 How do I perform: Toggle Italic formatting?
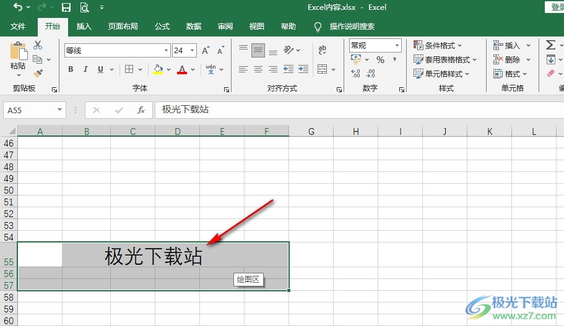[85, 69]
